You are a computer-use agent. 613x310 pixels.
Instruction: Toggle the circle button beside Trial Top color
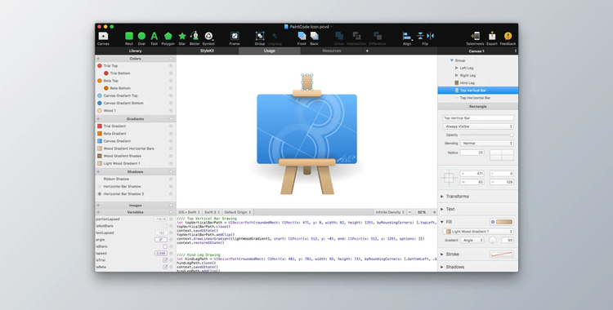[x=171, y=66]
